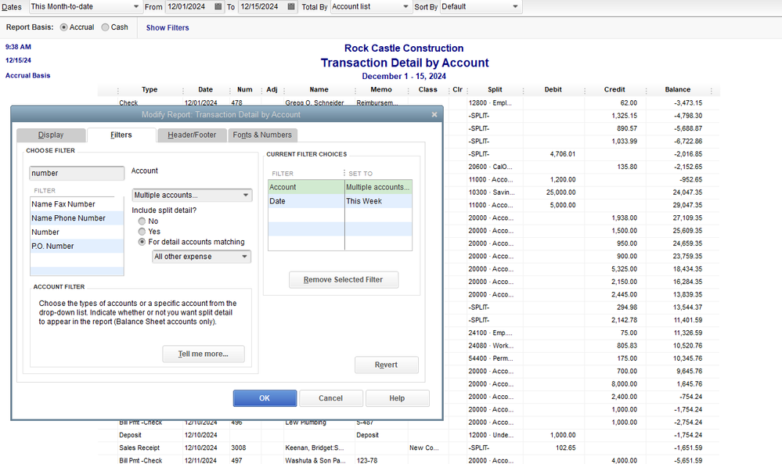The height and width of the screenshot is (464, 782).
Task: Select the Cash report basis
Action: [x=106, y=27]
